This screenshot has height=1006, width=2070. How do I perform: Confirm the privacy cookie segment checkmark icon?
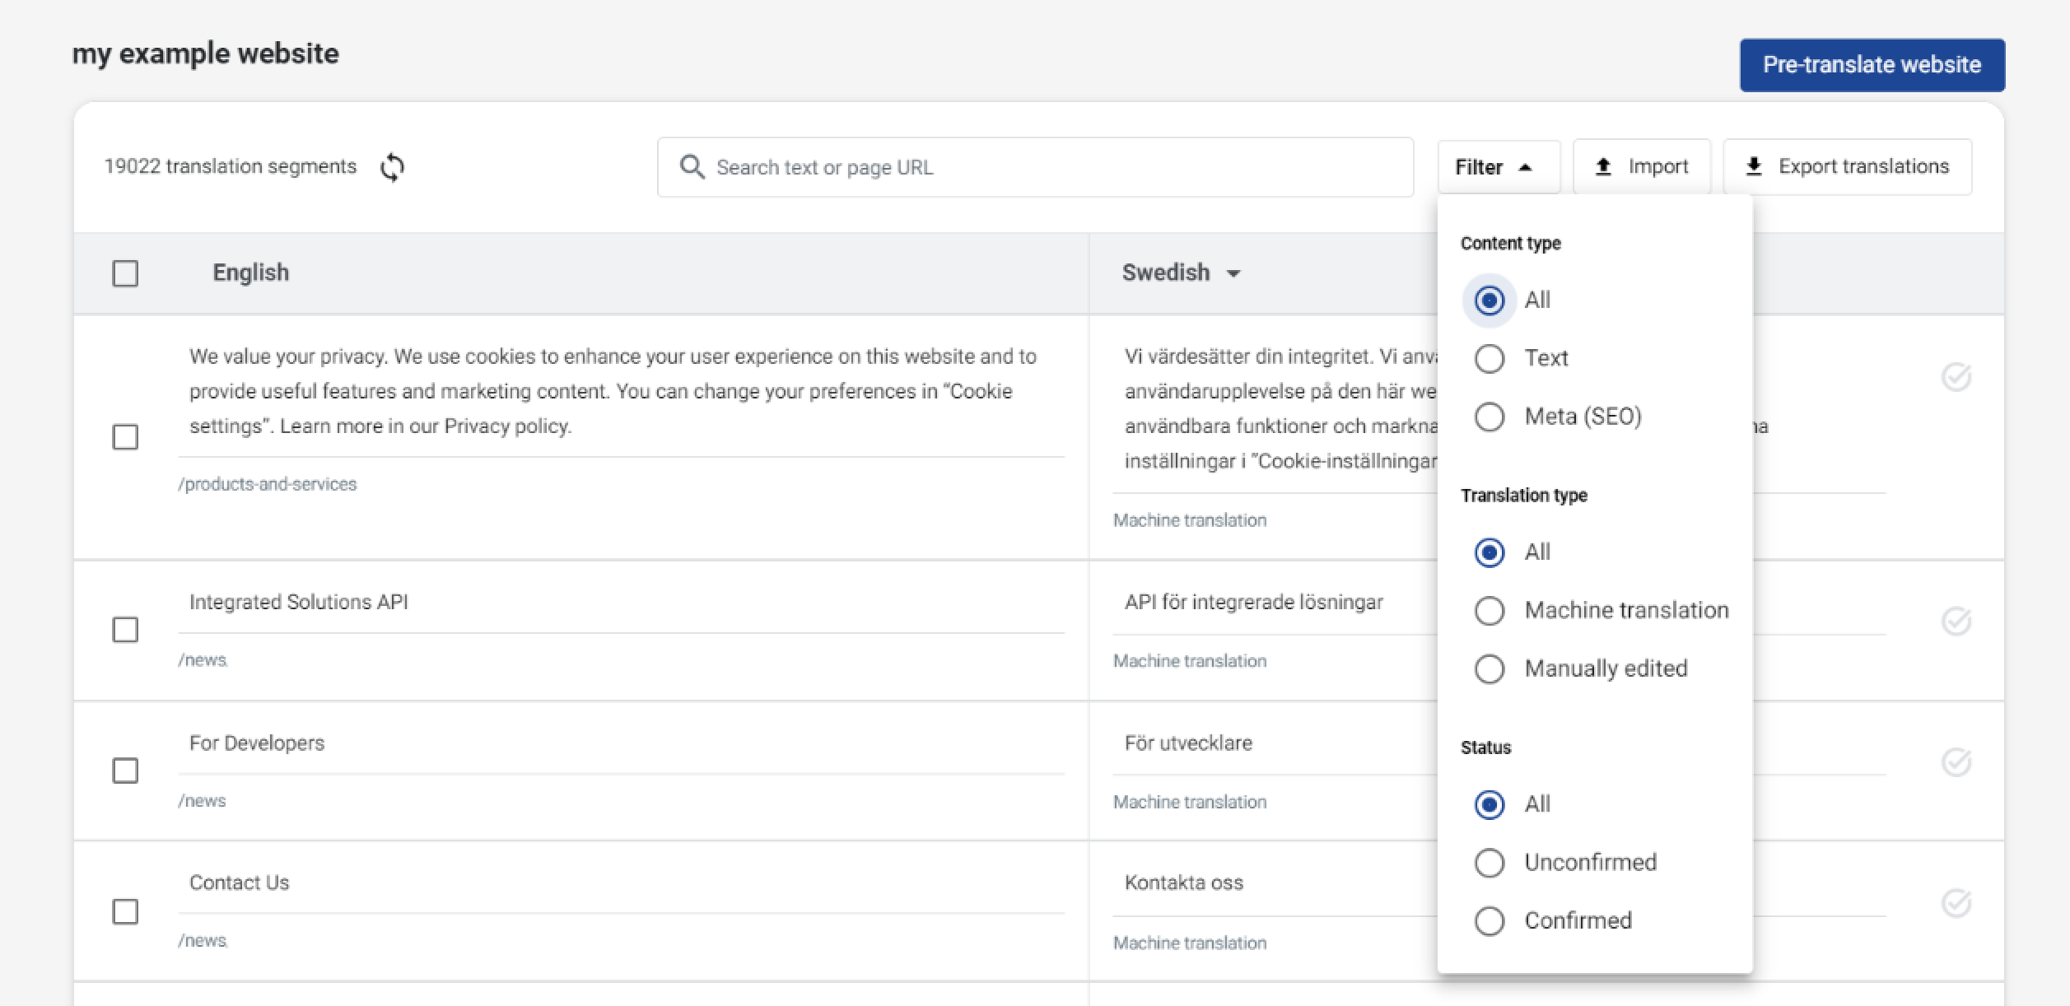(x=1956, y=377)
